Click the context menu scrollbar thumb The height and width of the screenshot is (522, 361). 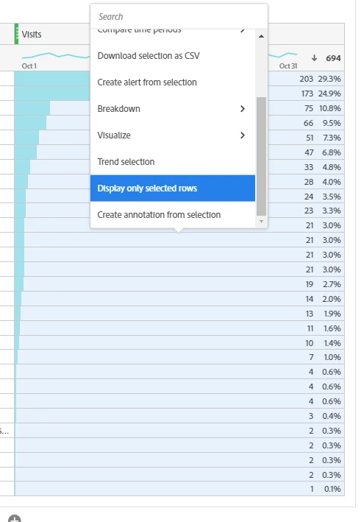[261, 157]
